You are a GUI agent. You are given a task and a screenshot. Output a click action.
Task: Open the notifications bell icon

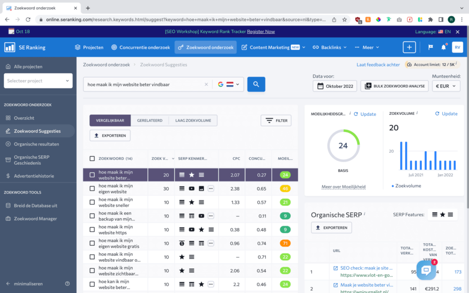point(443,47)
